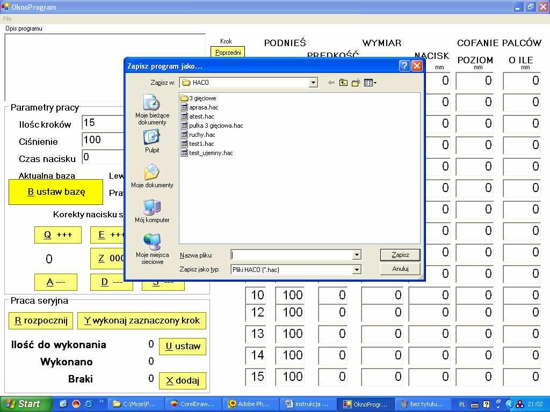Screen dimensions: 550x412
Task: Select file ruchy.hac
Action: coord(198,135)
